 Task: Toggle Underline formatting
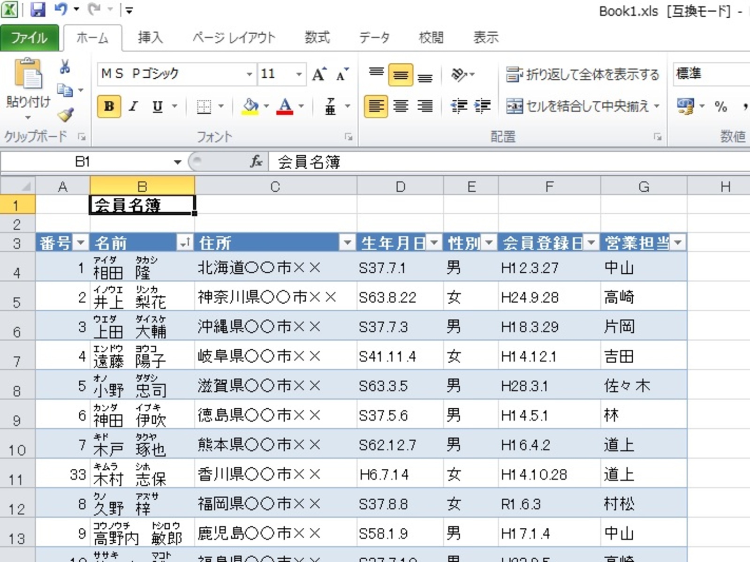[x=158, y=106]
